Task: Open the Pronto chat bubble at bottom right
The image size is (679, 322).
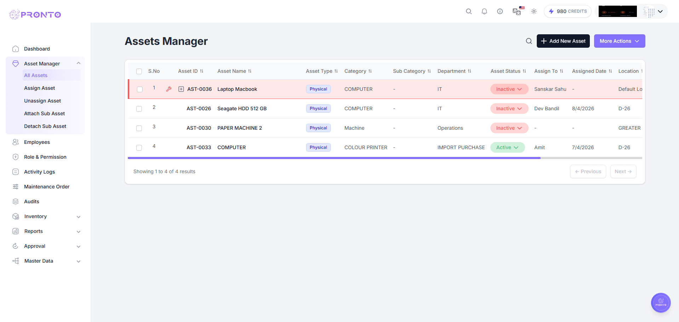Action: 660,303
